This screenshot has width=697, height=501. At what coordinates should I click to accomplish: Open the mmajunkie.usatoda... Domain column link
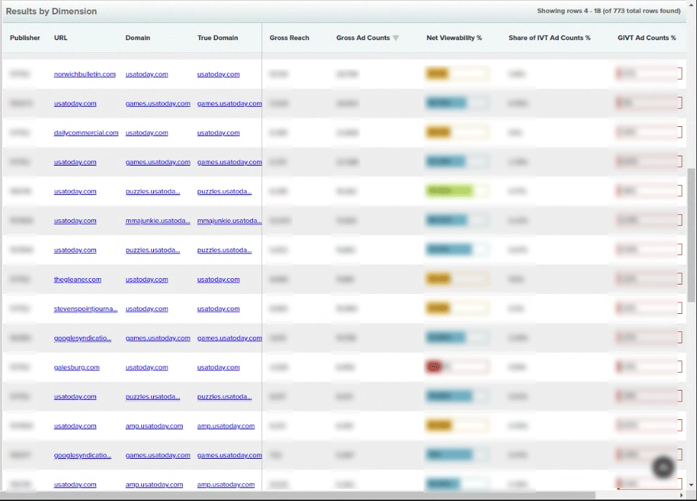click(x=158, y=221)
